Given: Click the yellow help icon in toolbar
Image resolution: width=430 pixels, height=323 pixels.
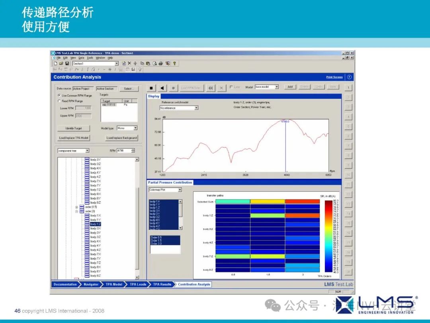Looking at the screenshot, I should tap(174, 63).
